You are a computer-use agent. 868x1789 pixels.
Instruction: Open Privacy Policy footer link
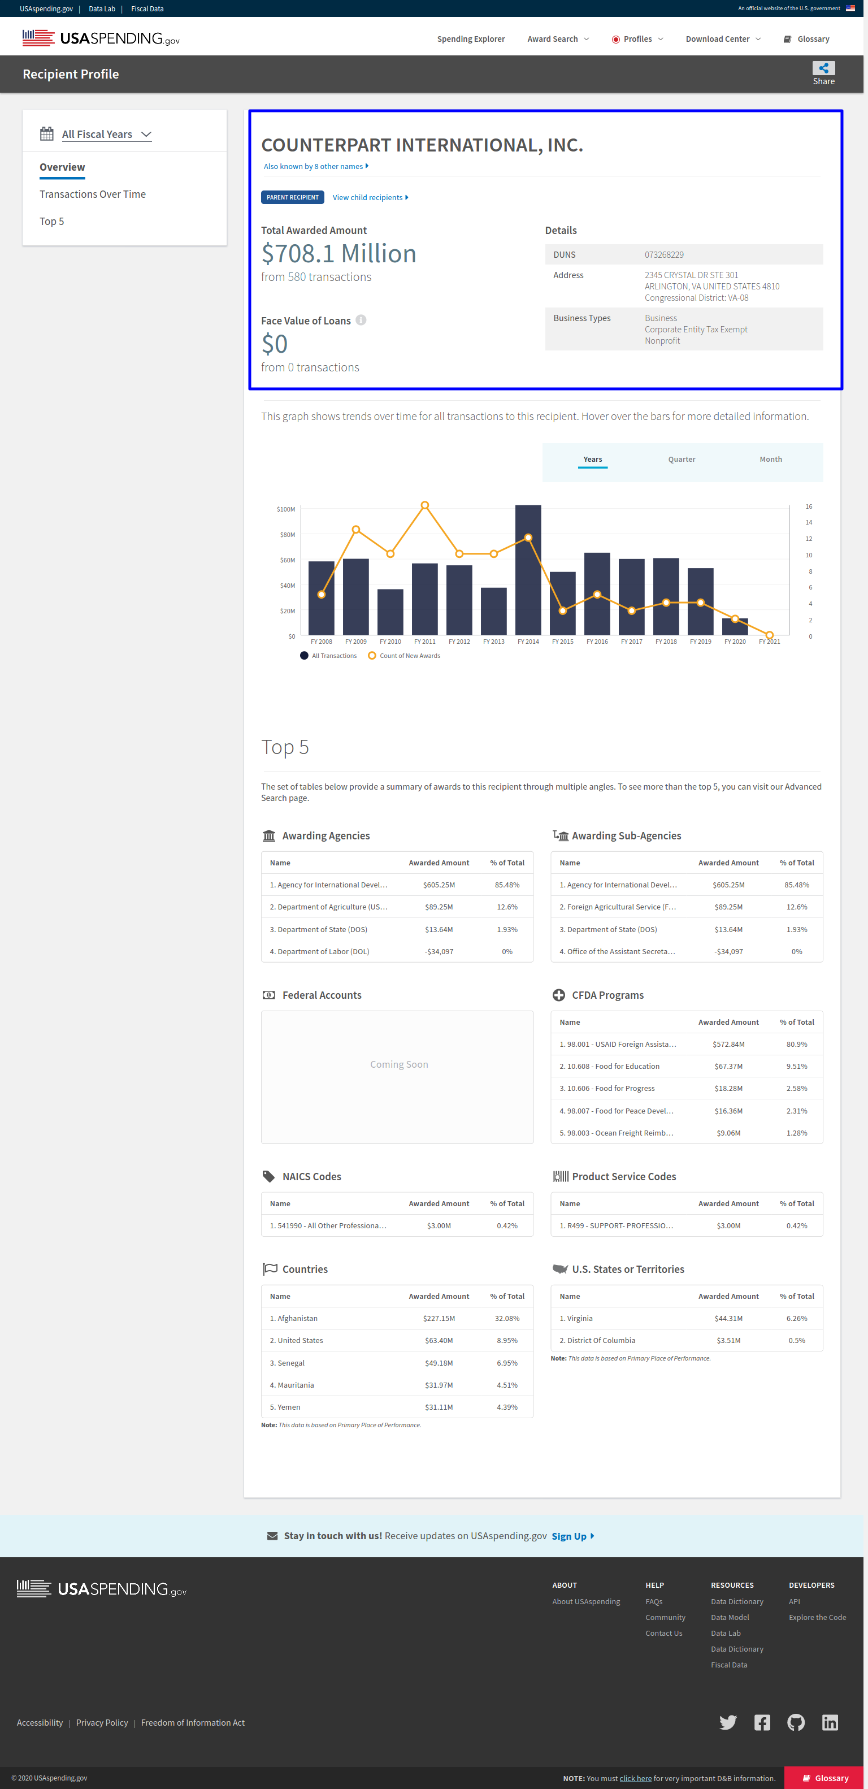click(102, 1722)
